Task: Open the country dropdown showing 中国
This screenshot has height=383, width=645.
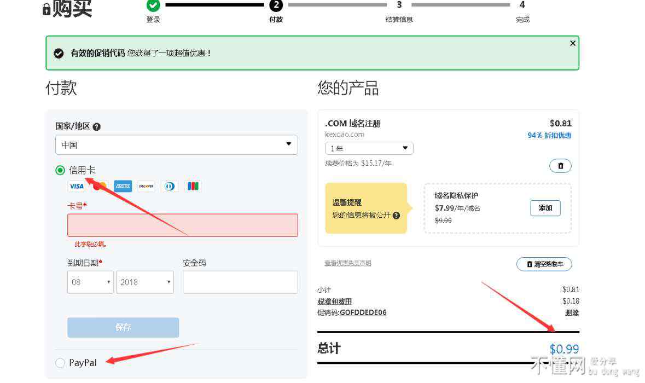Action: 177,145
